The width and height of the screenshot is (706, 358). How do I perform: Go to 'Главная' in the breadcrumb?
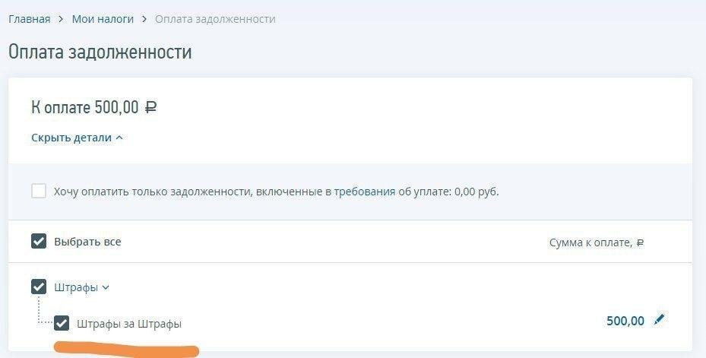pyautogui.click(x=30, y=19)
